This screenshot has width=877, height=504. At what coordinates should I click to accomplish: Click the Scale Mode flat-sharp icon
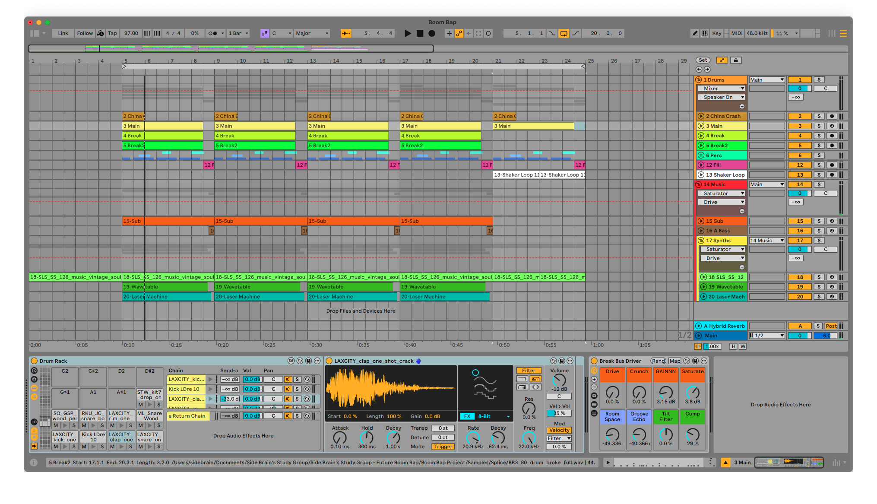pos(265,33)
